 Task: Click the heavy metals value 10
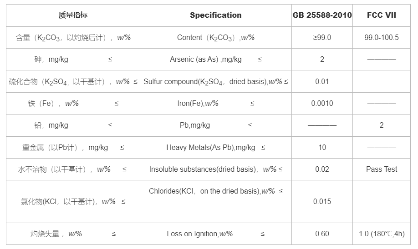[322, 147]
